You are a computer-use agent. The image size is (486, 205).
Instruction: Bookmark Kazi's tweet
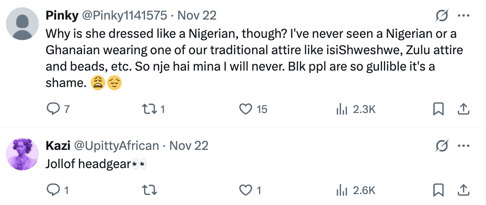click(x=438, y=190)
